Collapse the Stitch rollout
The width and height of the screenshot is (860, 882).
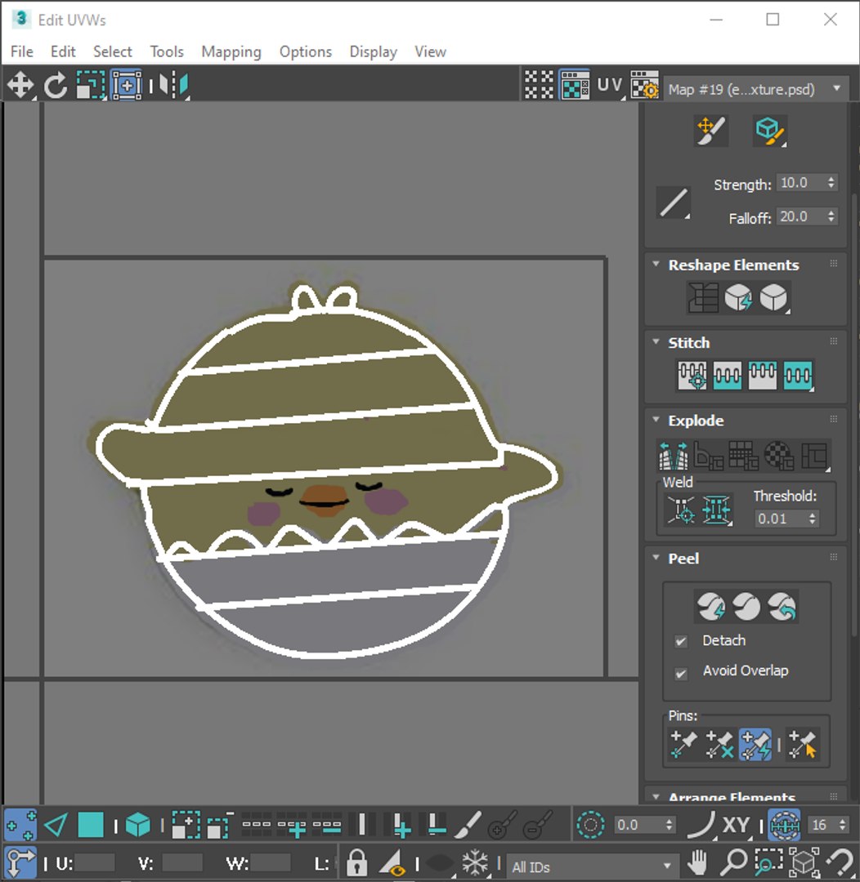(656, 341)
